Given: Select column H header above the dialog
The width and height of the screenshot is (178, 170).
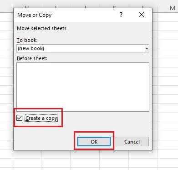Looking at the screenshot, I should pyautogui.click(x=26, y=7).
